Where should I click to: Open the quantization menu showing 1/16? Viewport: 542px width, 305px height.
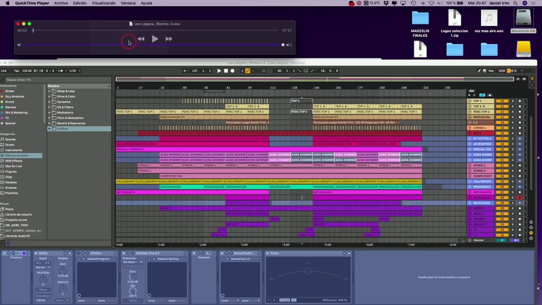(x=75, y=71)
